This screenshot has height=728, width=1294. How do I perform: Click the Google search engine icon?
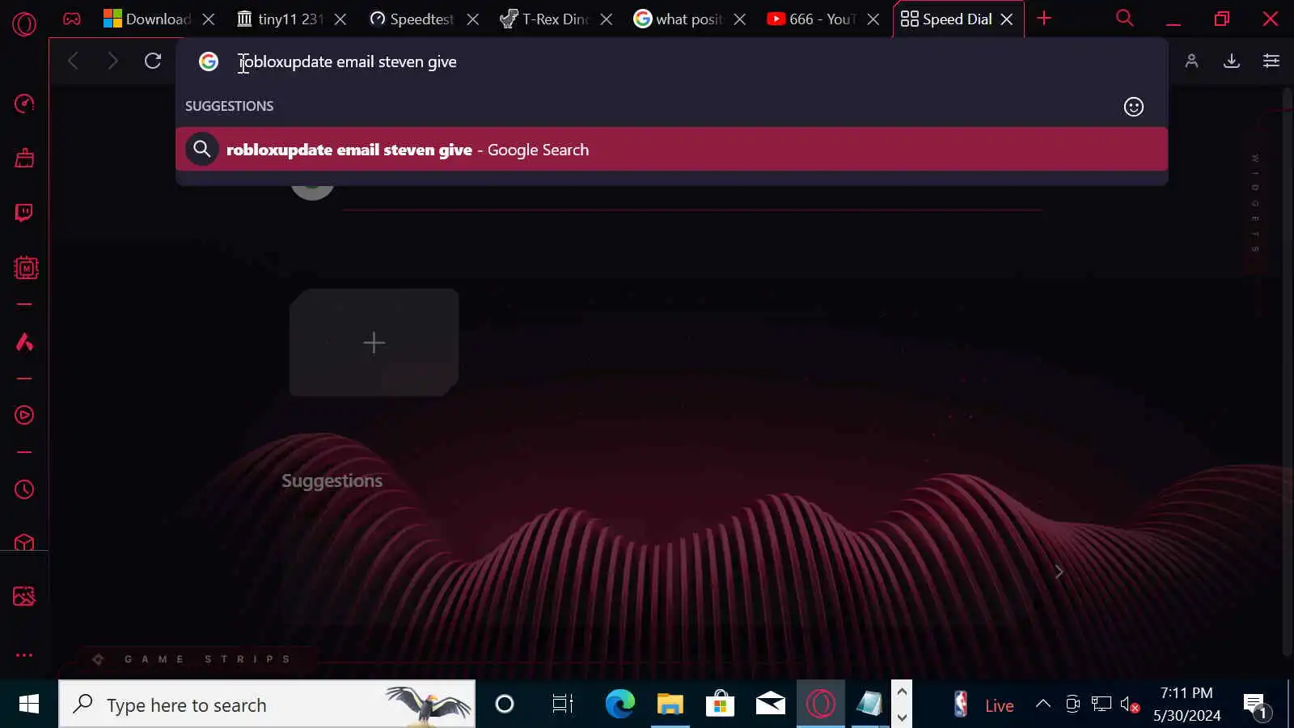(x=209, y=61)
